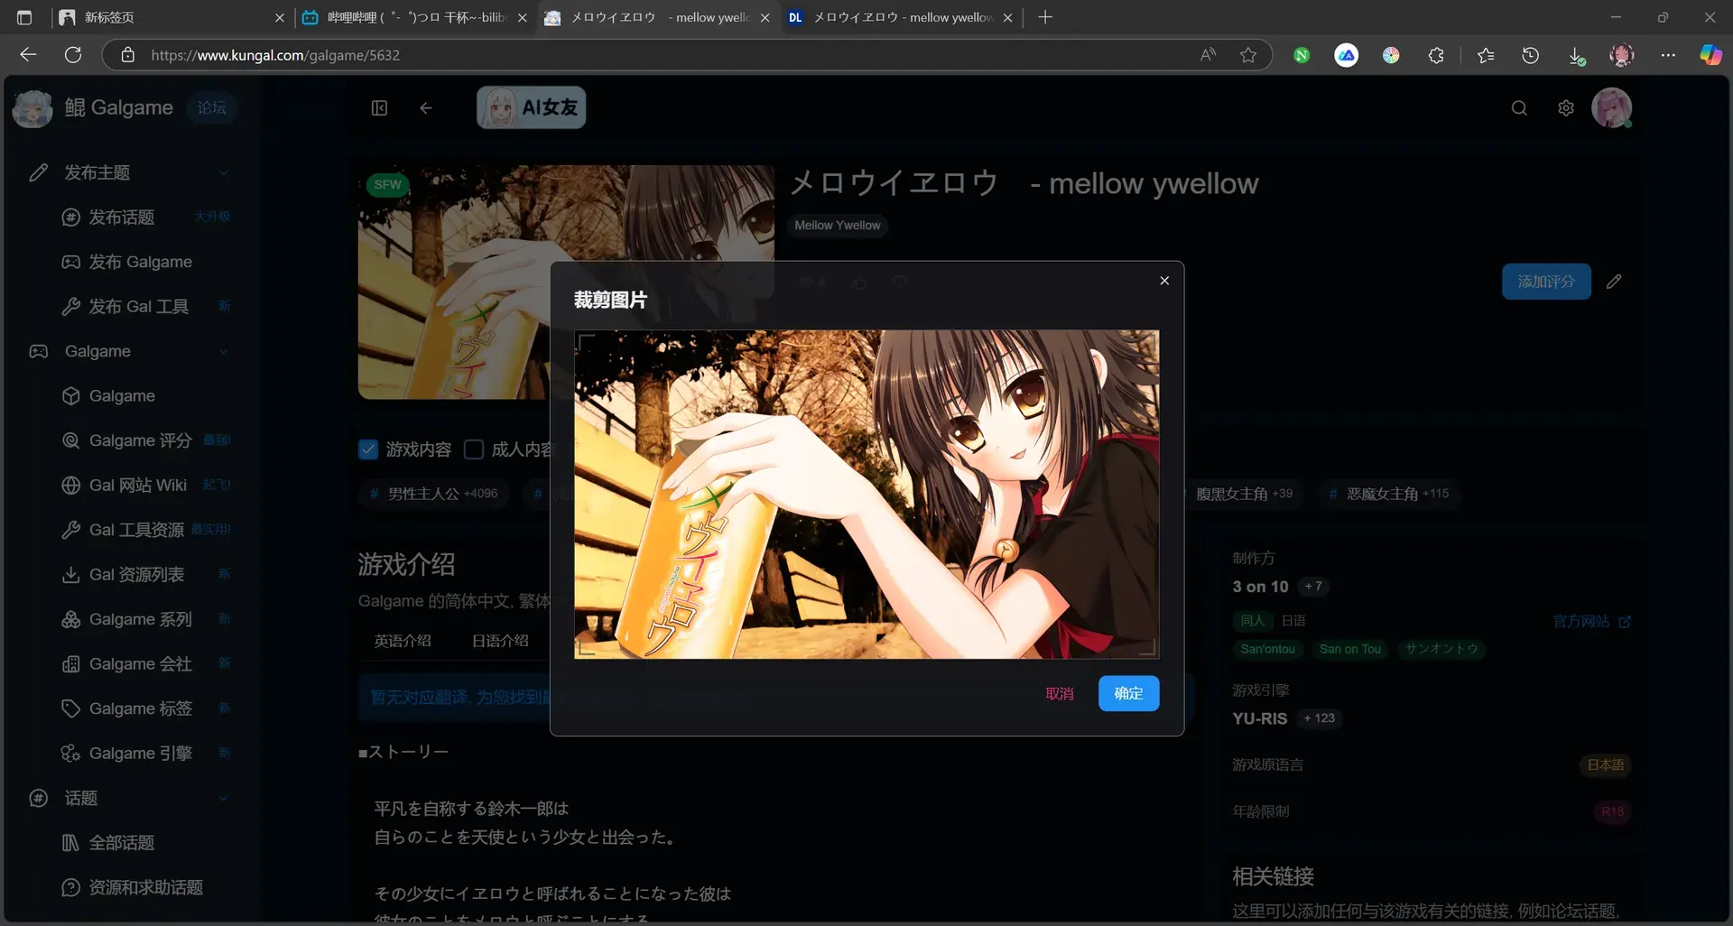This screenshot has width=1733, height=926.
Task: Open Galgame 会社 sidebar item
Action: click(x=144, y=664)
